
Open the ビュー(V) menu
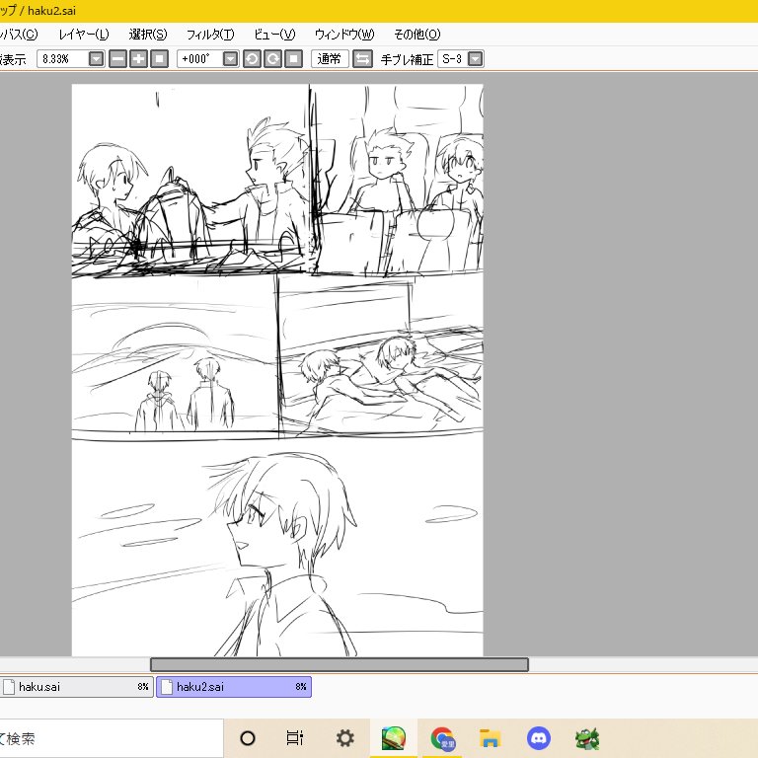click(274, 35)
